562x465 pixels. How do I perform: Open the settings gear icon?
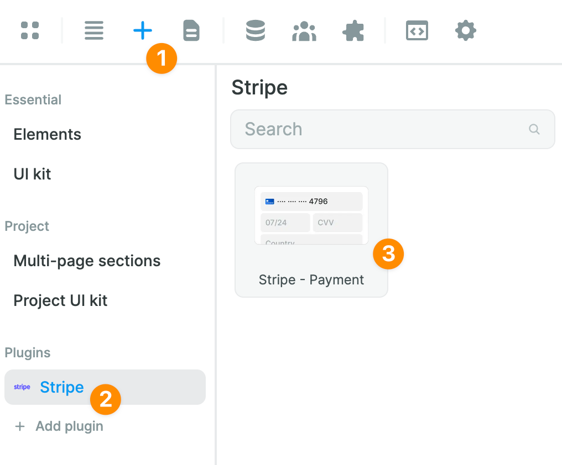[465, 30]
